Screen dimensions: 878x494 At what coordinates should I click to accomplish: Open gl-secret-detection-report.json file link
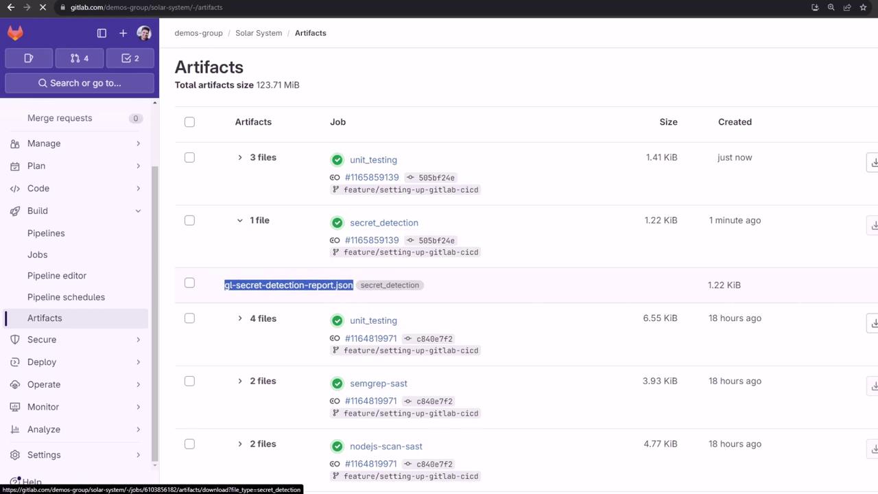coord(288,285)
